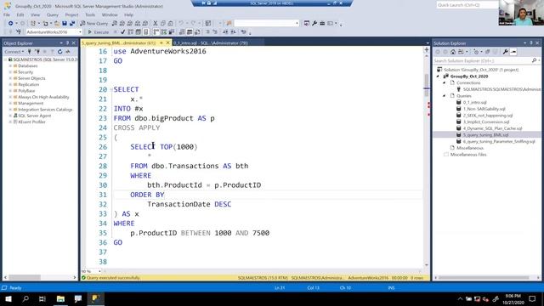Image resolution: width=544 pixels, height=306 pixels.
Task: Click the Connect plug icon in Object Explorer
Action: (x=30, y=52)
